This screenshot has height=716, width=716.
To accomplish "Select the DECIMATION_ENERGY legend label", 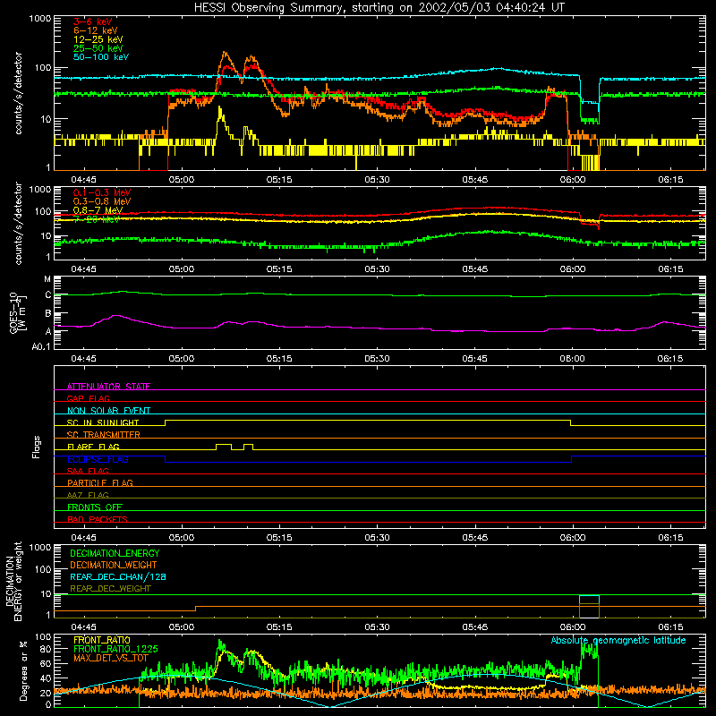I will click(x=115, y=553).
